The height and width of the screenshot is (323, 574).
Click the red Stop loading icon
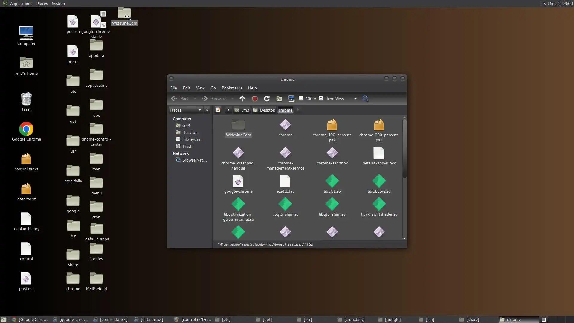pos(254,98)
